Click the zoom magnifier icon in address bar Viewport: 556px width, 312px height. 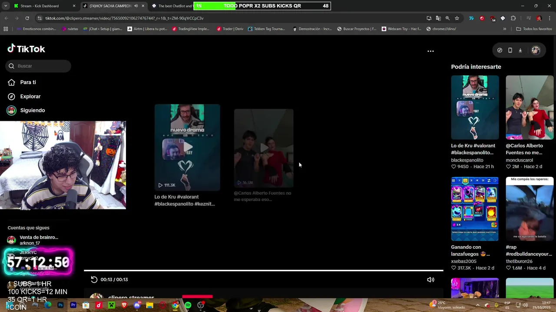(x=447, y=18)
